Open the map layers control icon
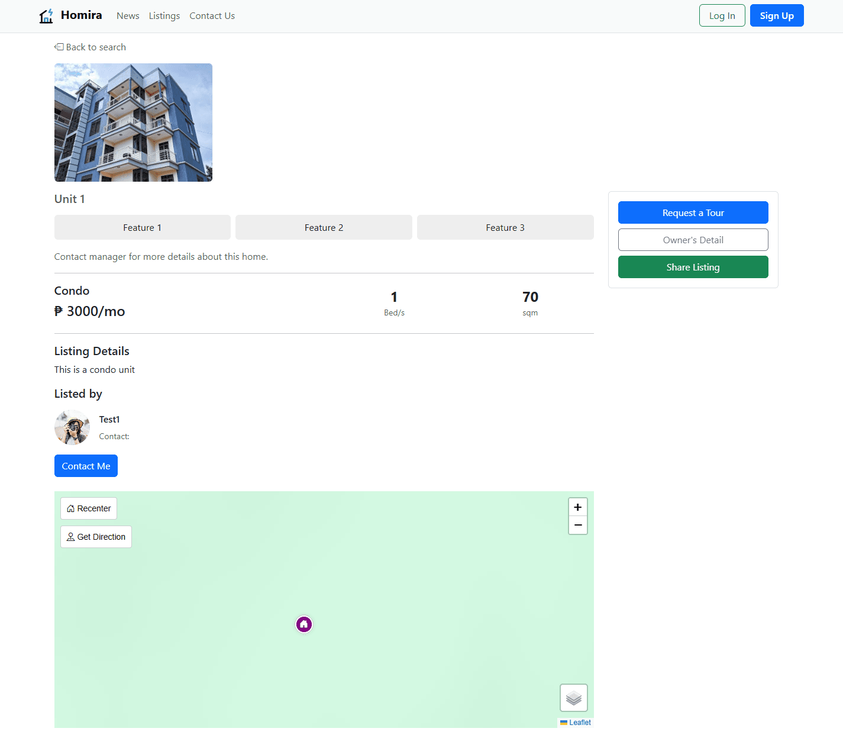Image resolution: width=843 pixels, height=754 pixels. 574,698
